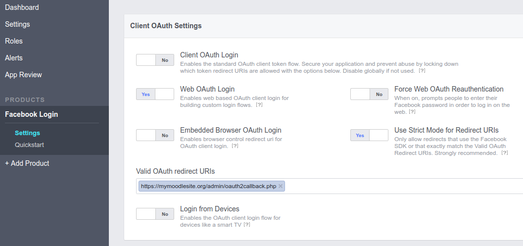Click help icon for Login from Devices
Viewport: 523px width, 246px height.
pyautogui.click(x=246, y=225)
